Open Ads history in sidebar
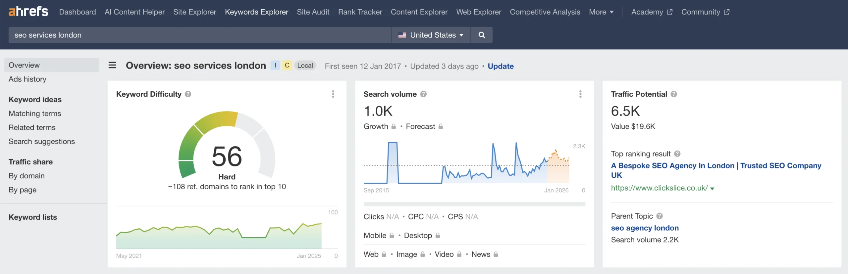This screenshot has width=848, height=274. coord(27,79)
